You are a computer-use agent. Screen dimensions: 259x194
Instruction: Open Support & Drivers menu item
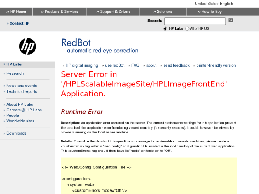click(x=113, y=12)
